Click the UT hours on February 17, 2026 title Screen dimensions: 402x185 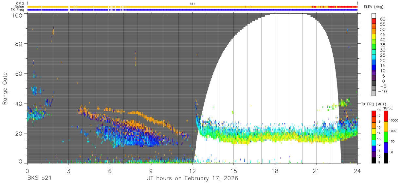(192, 178)
